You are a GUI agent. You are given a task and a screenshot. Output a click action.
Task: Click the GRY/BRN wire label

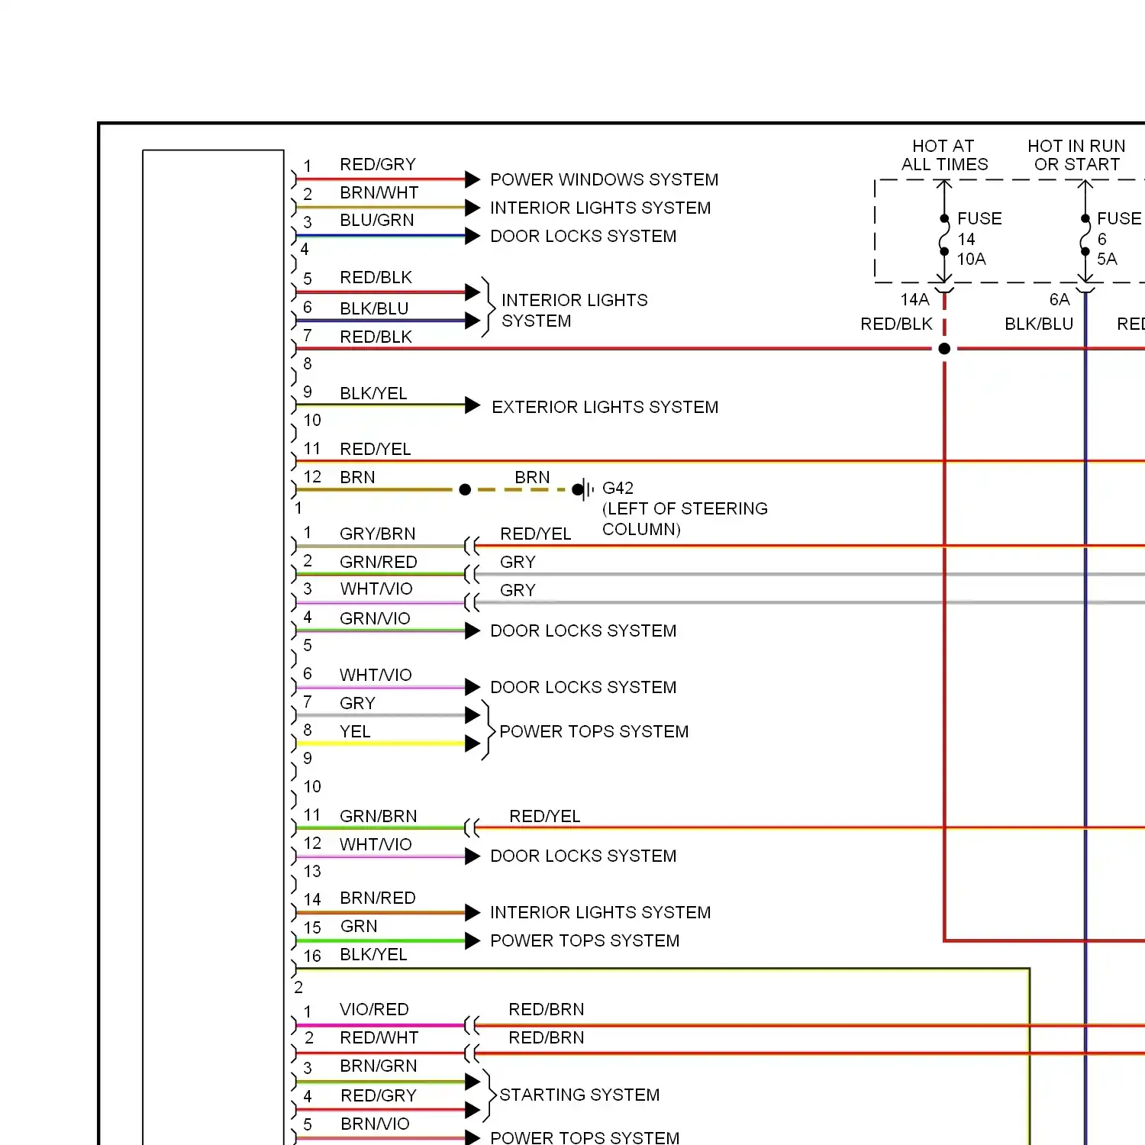(377, 534)
